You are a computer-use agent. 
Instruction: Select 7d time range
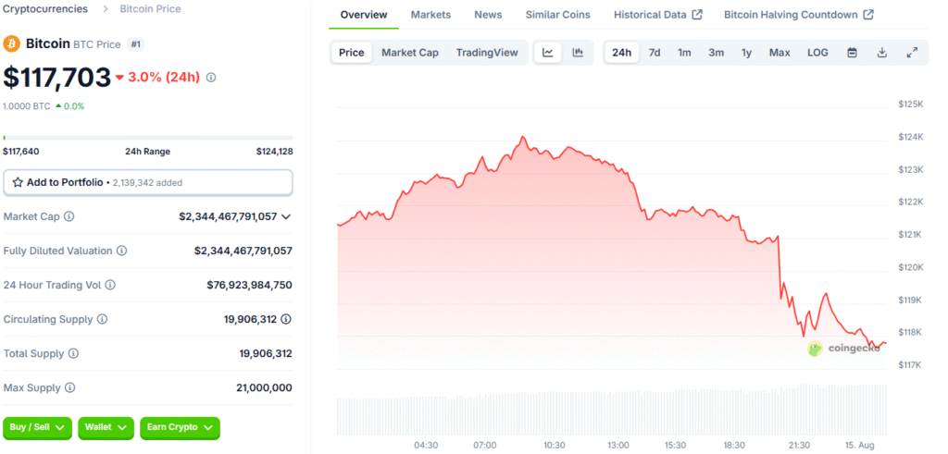point(655,53)
